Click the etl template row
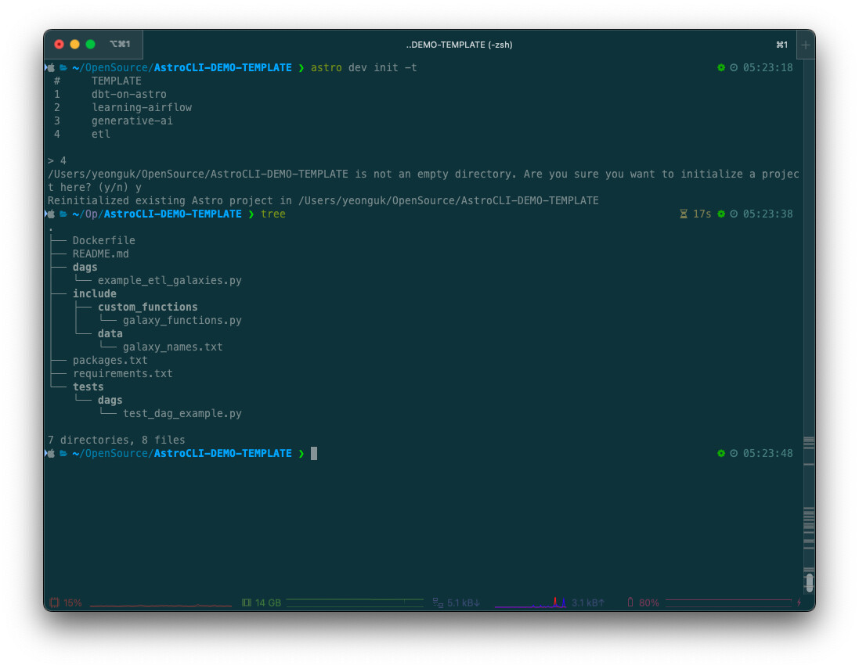This screenshot has height=669, width=859. pyautogui.click(x=101, y=134)
